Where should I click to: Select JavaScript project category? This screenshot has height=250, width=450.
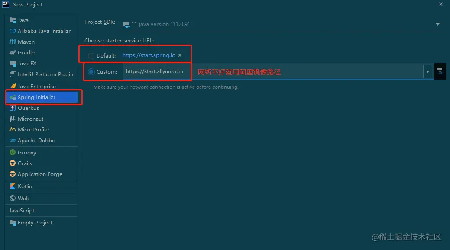41,211
